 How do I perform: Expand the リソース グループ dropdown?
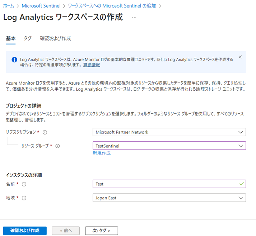click(169, 146)
